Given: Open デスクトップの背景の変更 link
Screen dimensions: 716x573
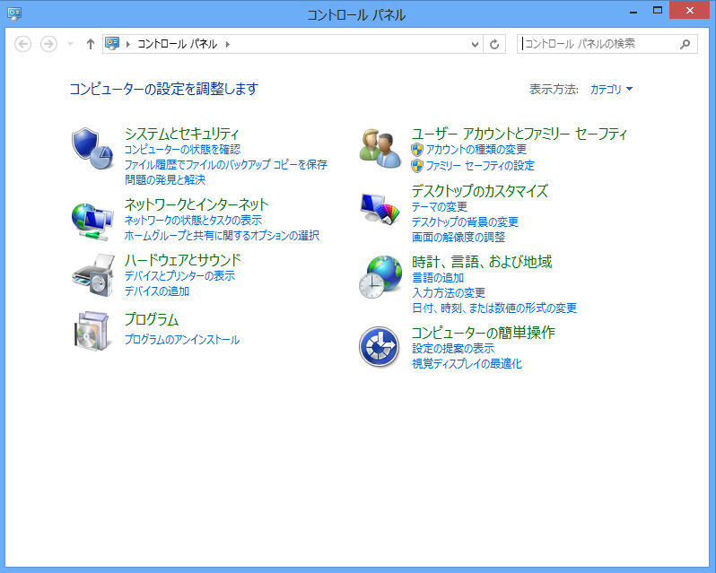Looking at the screenshot, I should (465, 221).
